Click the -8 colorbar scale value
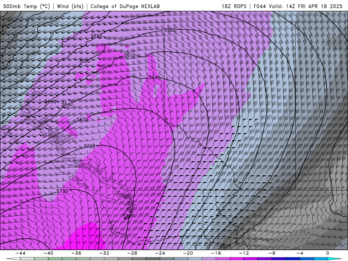Screen dimensions: 348x261 point(272,253)
